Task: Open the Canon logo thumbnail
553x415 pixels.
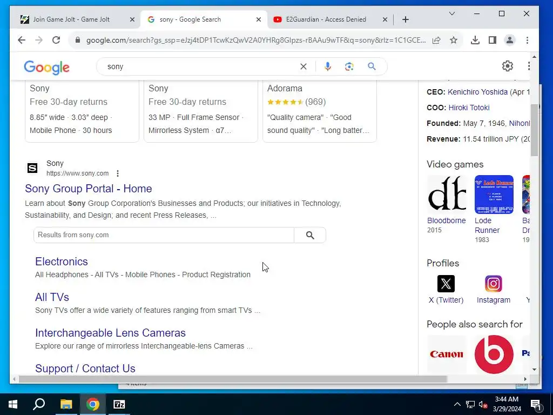Action: [447, 354]
